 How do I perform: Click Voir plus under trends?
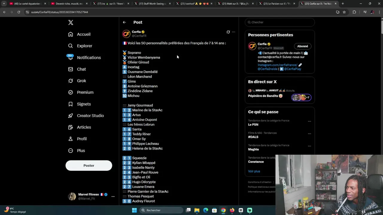254,171
